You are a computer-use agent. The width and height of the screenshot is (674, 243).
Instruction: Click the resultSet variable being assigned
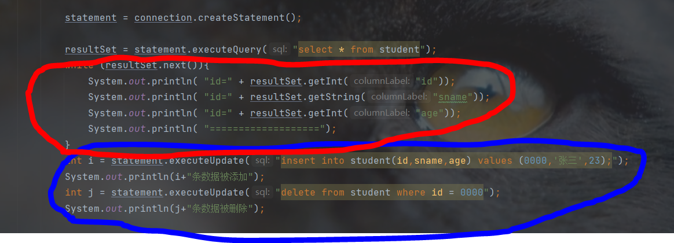[x=91, y=50]
